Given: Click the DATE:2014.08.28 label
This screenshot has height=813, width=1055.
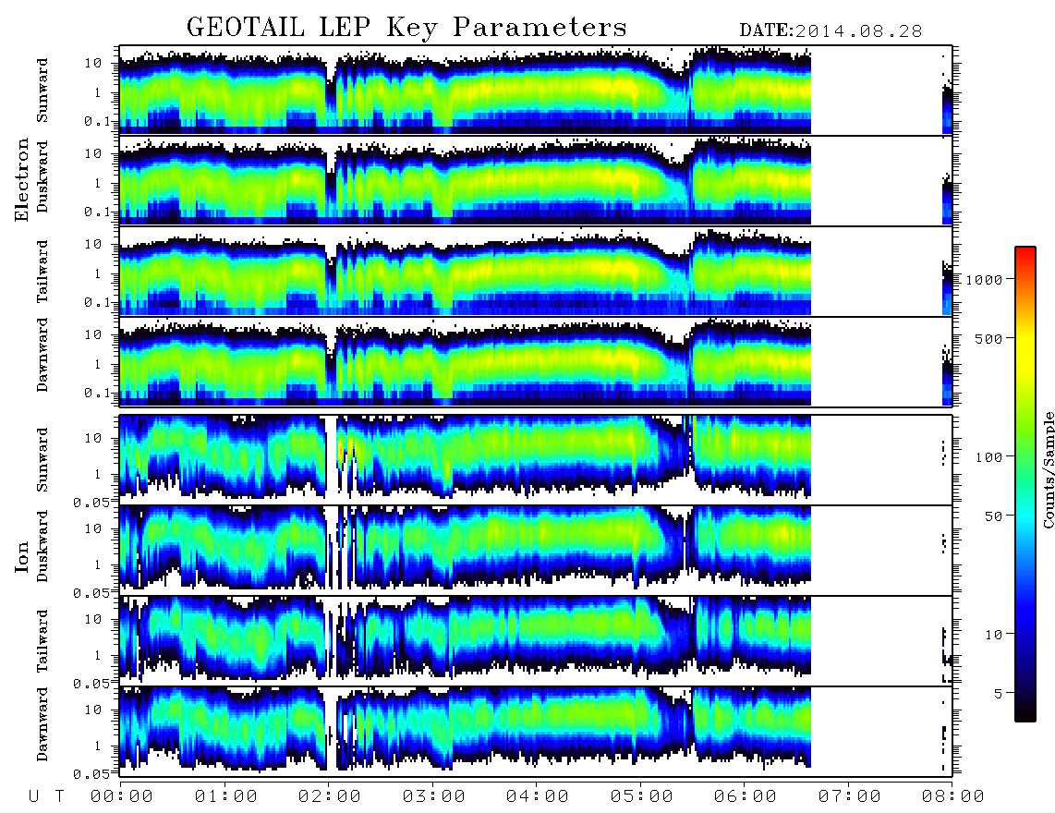Looking at the screenshot, I should pyautogui.click(x=831, y=30).
